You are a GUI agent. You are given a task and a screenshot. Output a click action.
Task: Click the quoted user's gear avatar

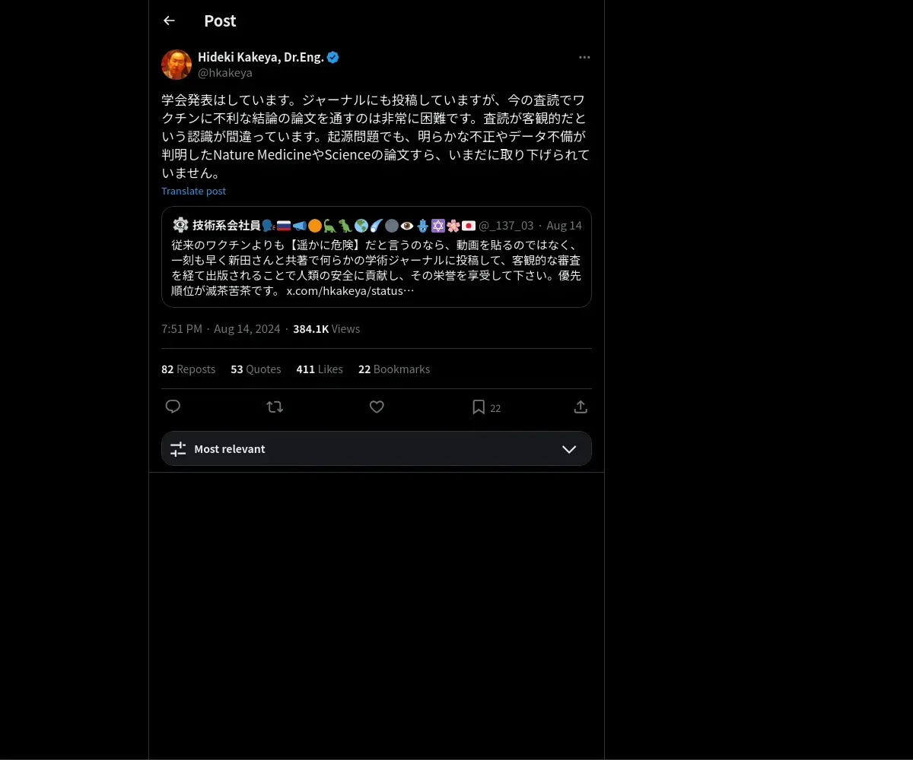pos(180,225)
